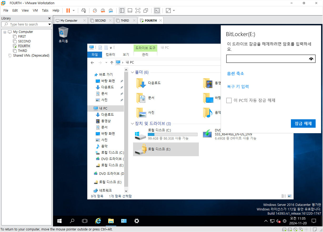Open the 파일 ribbon tab in Explorer

95,55
